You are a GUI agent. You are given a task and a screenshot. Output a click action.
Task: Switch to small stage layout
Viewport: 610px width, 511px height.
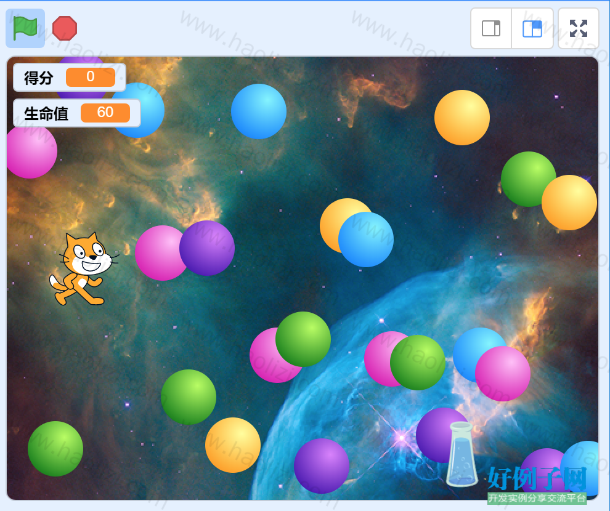click(491, 28)
